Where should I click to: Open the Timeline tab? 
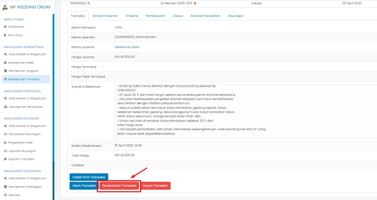click(131, 16)
